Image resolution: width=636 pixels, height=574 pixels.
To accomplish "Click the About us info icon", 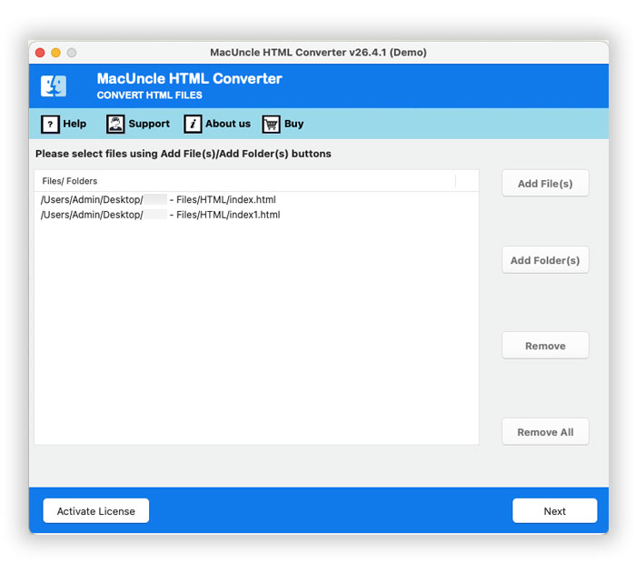I will pos(193,124).
